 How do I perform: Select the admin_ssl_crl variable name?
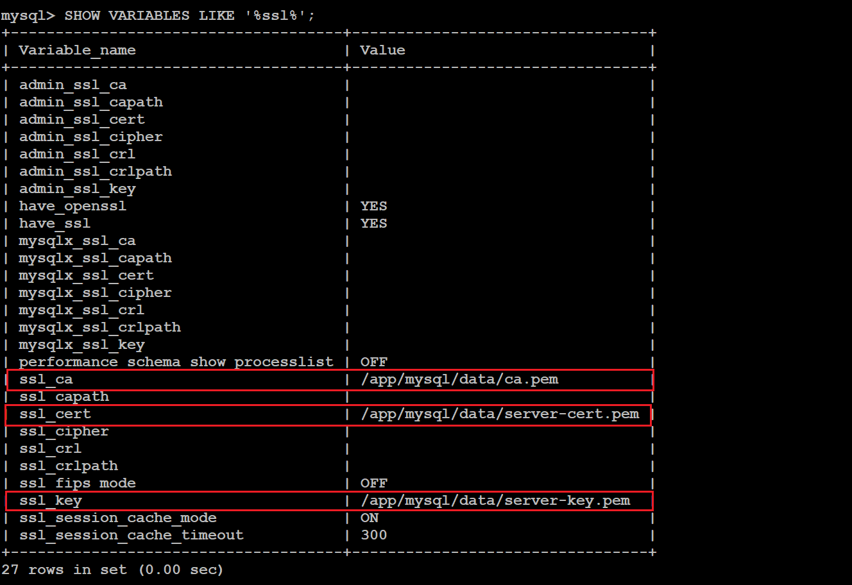(77, 154)
